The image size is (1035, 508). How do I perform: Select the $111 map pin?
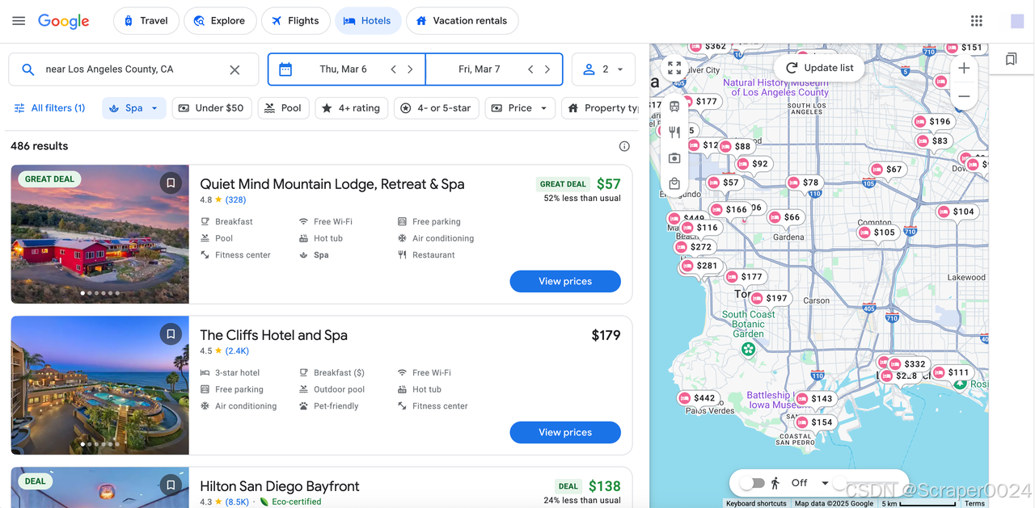point(950,373)
